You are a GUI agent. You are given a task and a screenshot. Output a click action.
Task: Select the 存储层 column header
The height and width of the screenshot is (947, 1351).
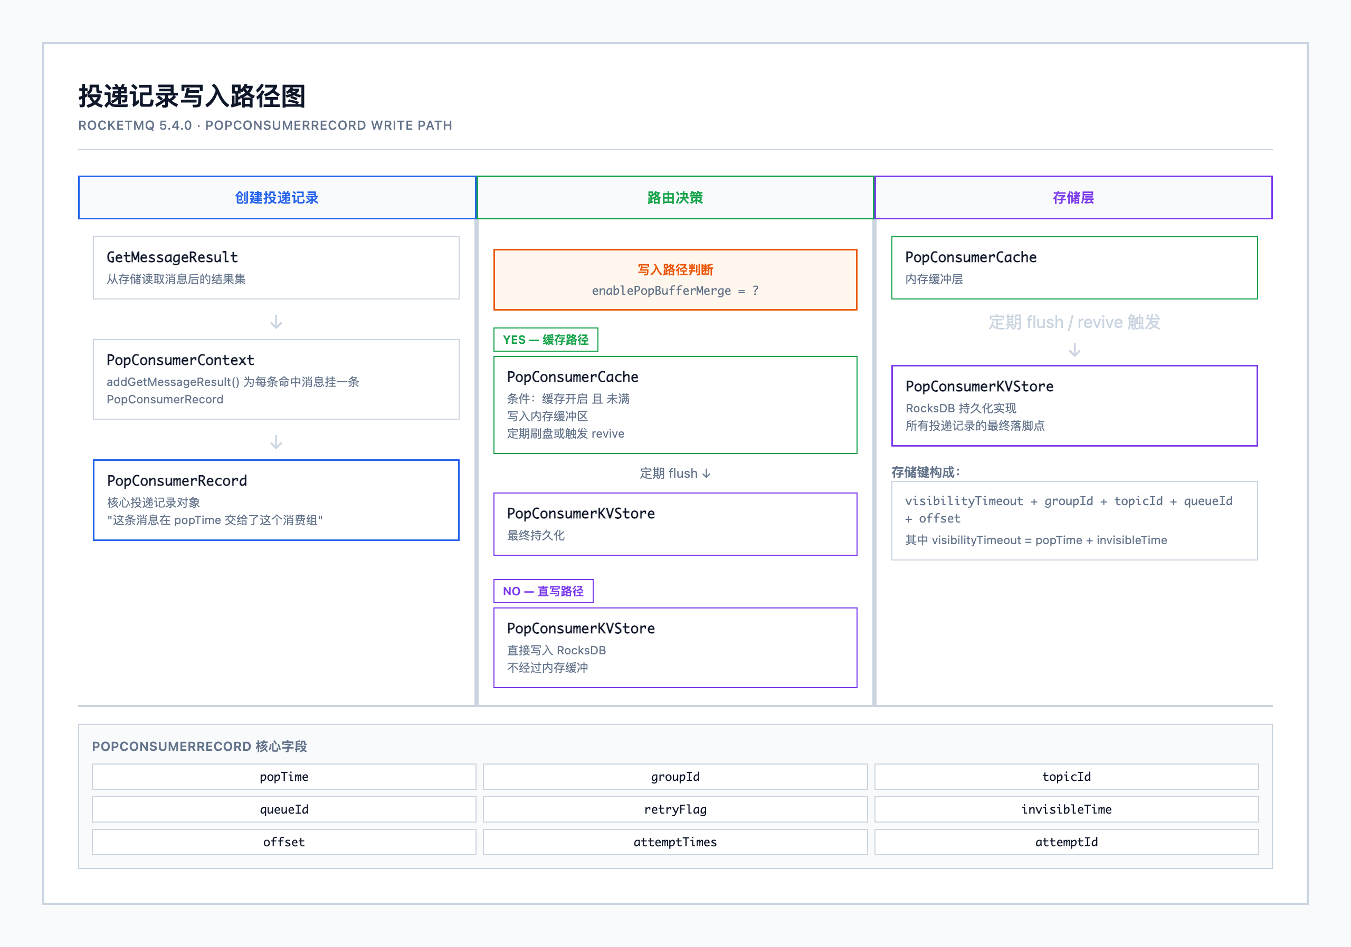pos(1073,198)
